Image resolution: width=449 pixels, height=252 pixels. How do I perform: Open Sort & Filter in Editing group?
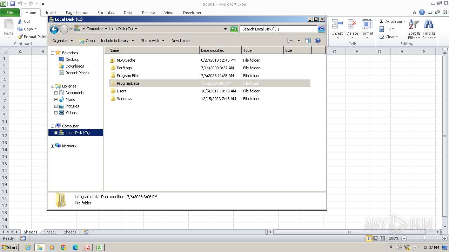pyautogui.click(x=414, y=29)
